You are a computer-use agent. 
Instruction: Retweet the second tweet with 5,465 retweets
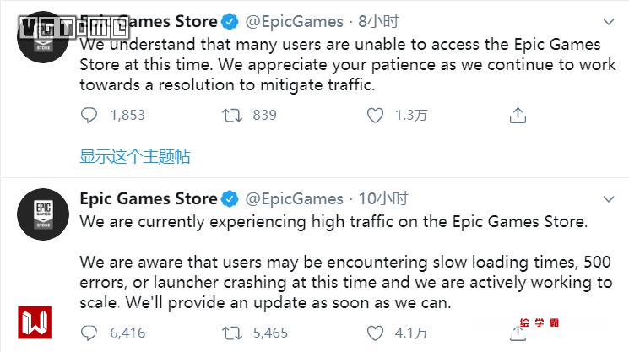[x=232, y=332]
